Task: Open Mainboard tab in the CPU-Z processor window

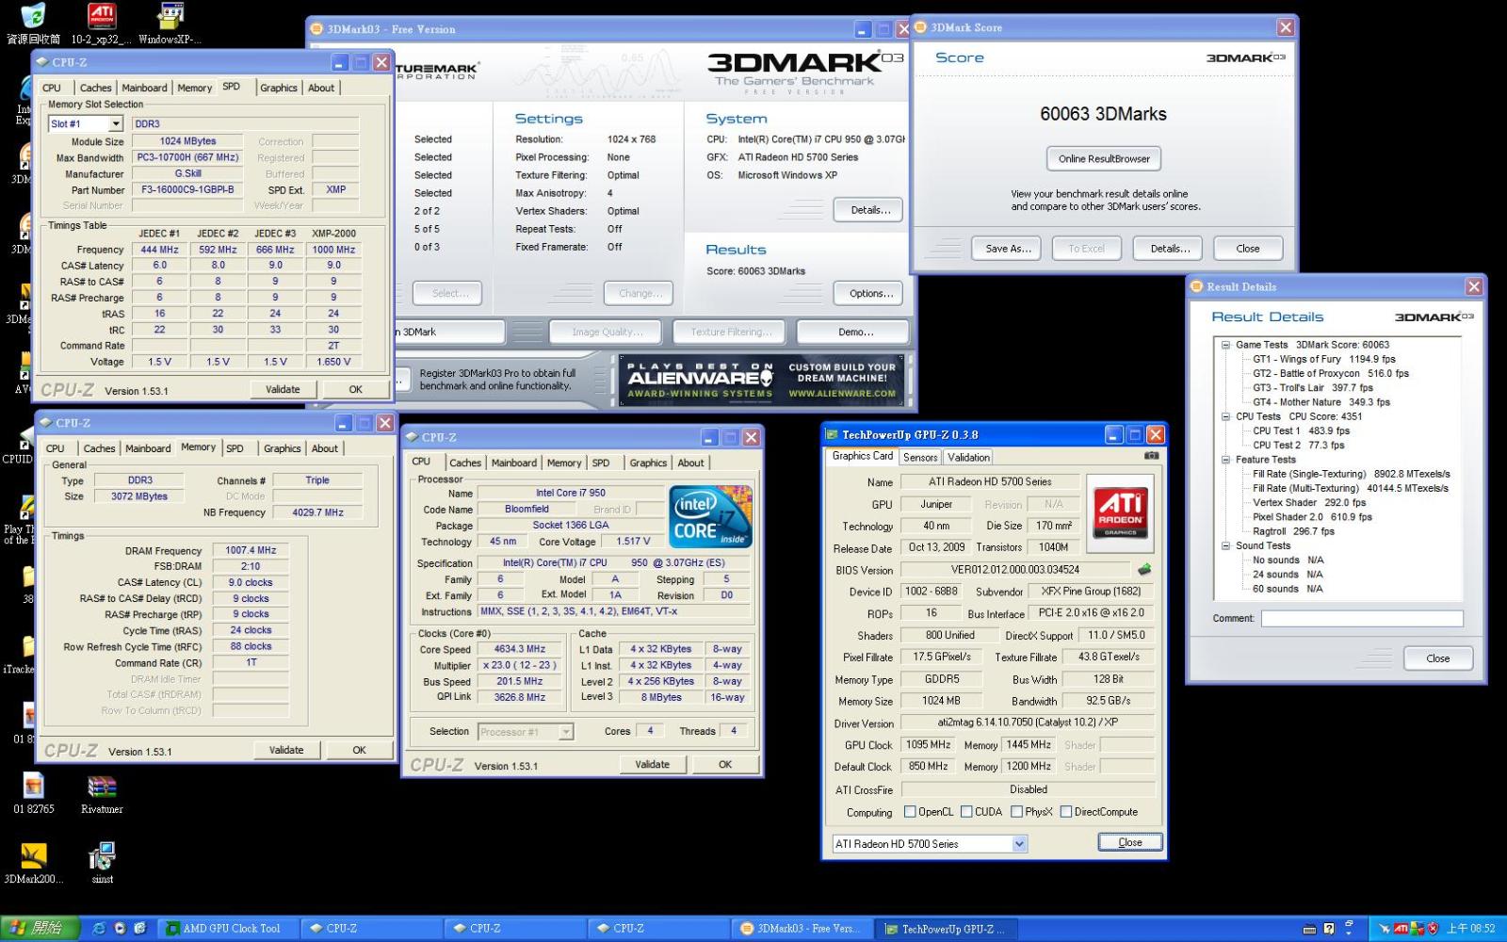Action: pyautogui.click(x=513, y=463)
